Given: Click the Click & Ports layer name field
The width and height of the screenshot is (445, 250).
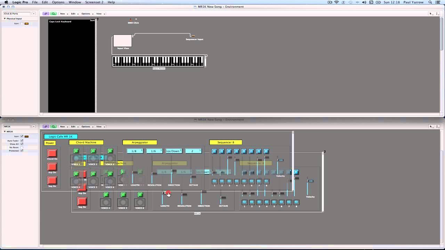Looking at the screenshot, I should (x=17, y=14).
